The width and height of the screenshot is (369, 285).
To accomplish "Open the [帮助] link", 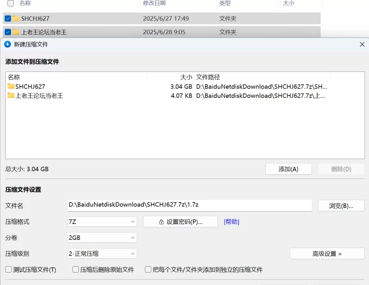I will coord(232,222).
